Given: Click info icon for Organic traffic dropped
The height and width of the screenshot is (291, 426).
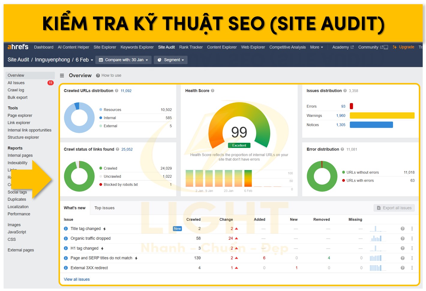Looking at the screenshot, I should [66, 238].
